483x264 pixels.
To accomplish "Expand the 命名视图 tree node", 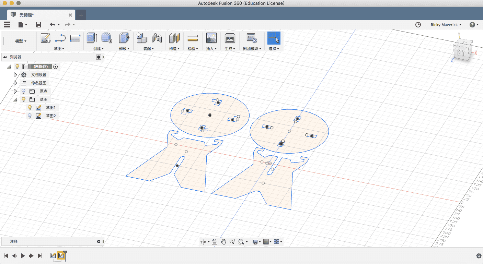I will click(x=15, y=83).
